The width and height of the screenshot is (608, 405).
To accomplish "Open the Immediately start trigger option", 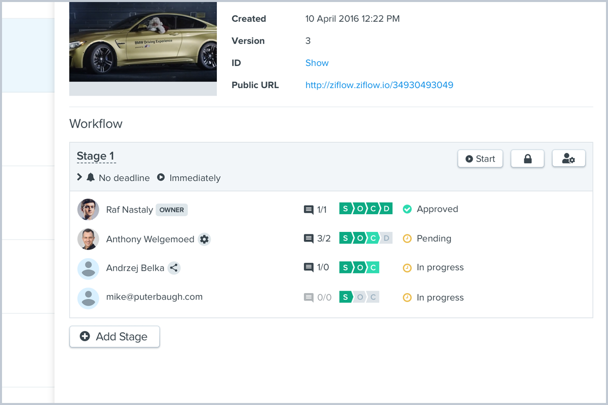I will 189,178.
